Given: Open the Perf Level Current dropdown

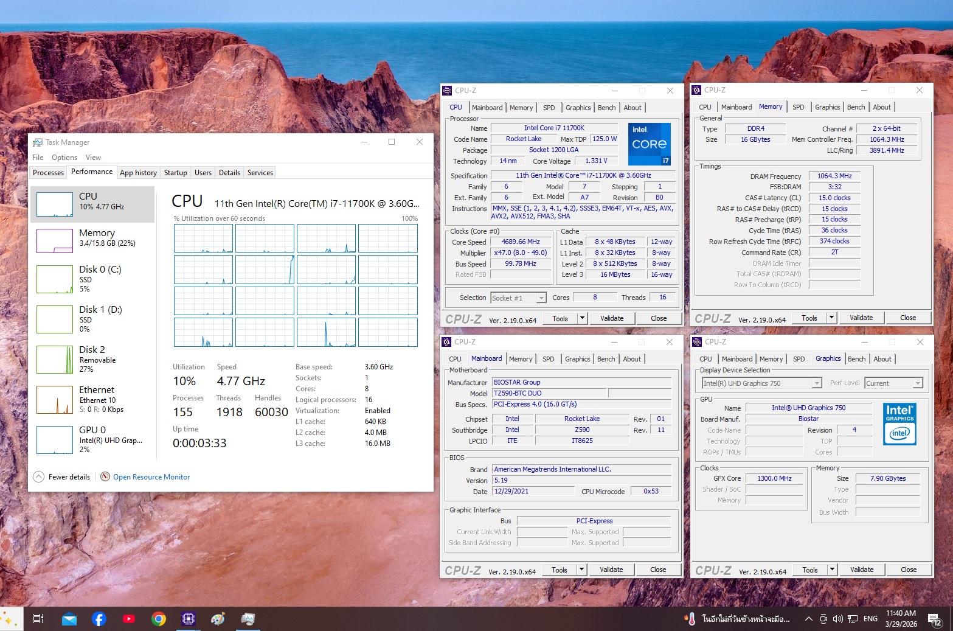Looking at the screenshot, I should pos(918,383).
